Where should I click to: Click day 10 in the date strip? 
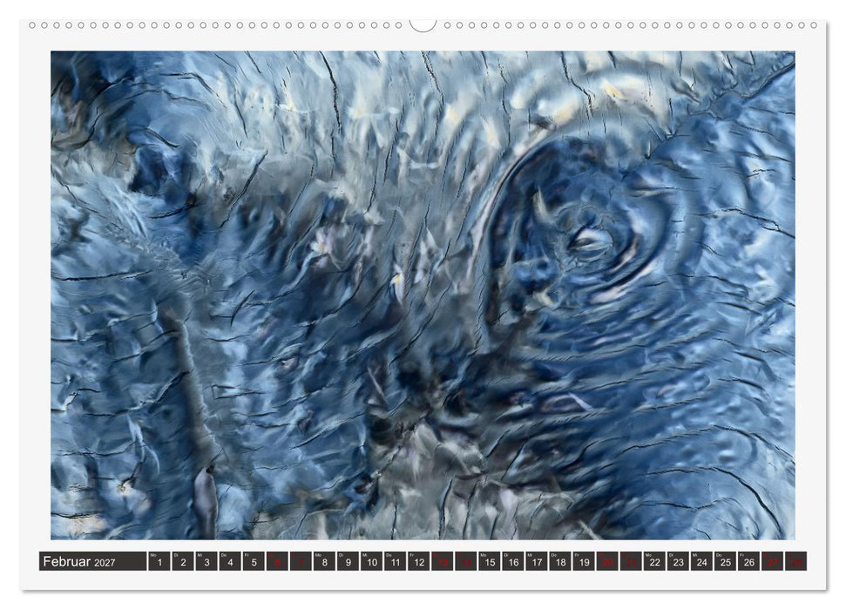tap(372, 561)
